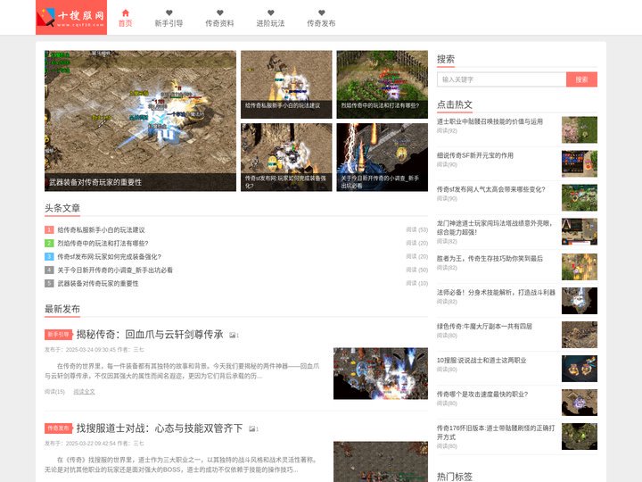Open hot article 传奇sf发布网人气太高会带来哪些变化?
This screenshot has height=482, width=642.
click(x=491, y=190)
